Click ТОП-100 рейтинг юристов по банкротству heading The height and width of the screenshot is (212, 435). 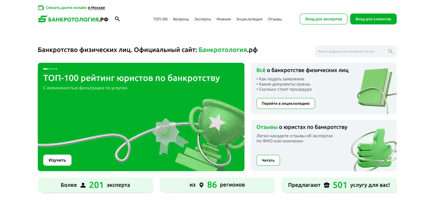click(x=131, y=78)
